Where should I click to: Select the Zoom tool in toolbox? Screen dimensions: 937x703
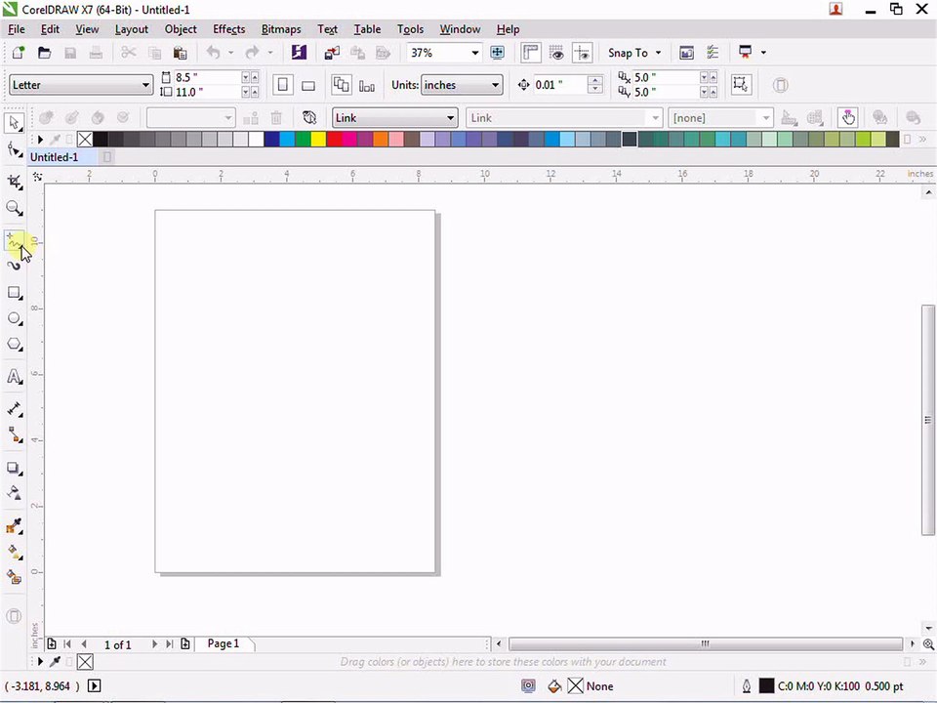tap(15, 208)
